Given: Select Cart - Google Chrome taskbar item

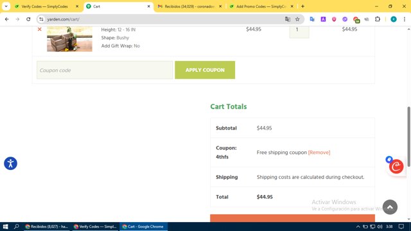Looking at the screenshot, I should 144,227.
